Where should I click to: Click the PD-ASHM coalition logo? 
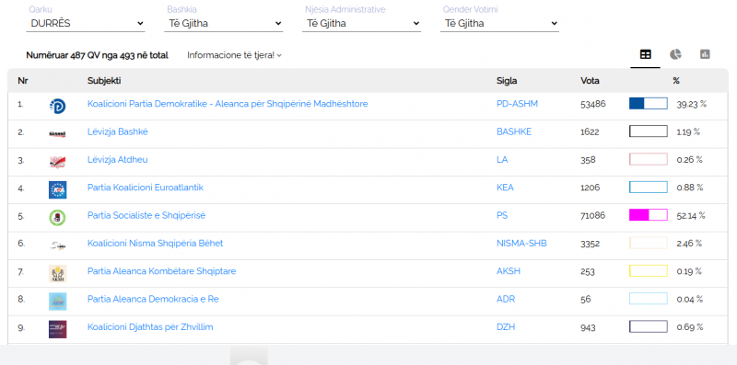pos(57,106)
